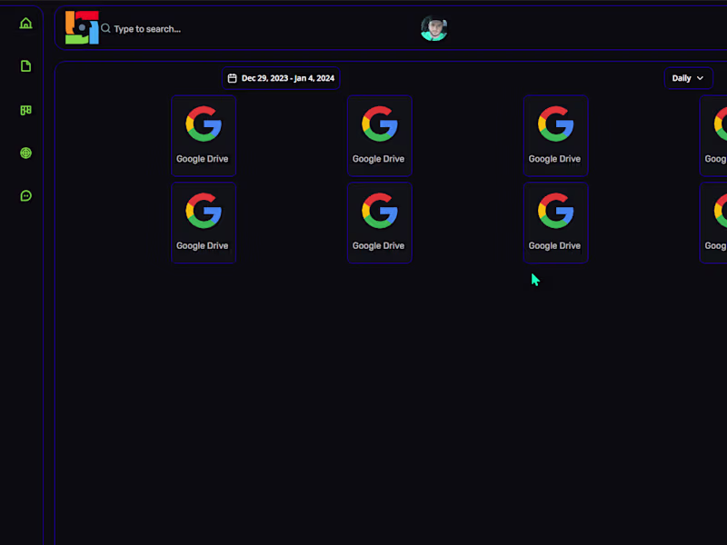The width and height of the screenshot is (727, 545).
Task: Open the chat bubble icon in the sidebar
Action: tap(26, 195)
